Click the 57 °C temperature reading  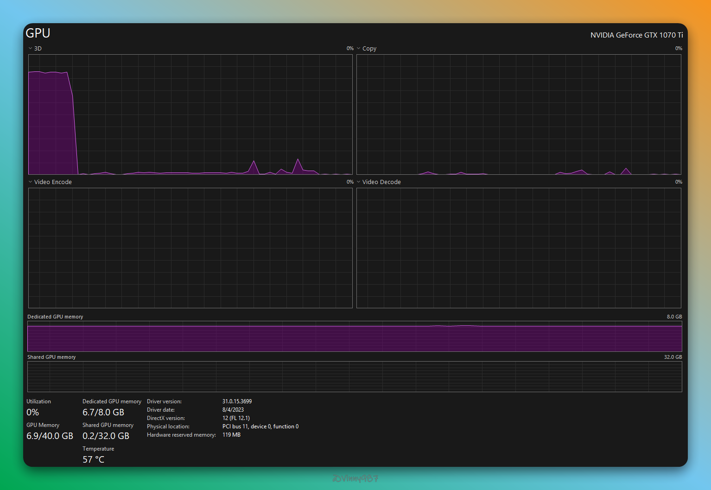coord(93,459)
